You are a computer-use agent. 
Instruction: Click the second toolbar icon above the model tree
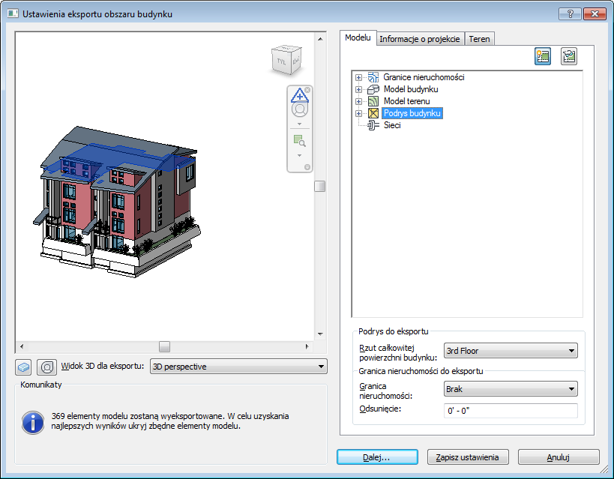tap(568, 56)
